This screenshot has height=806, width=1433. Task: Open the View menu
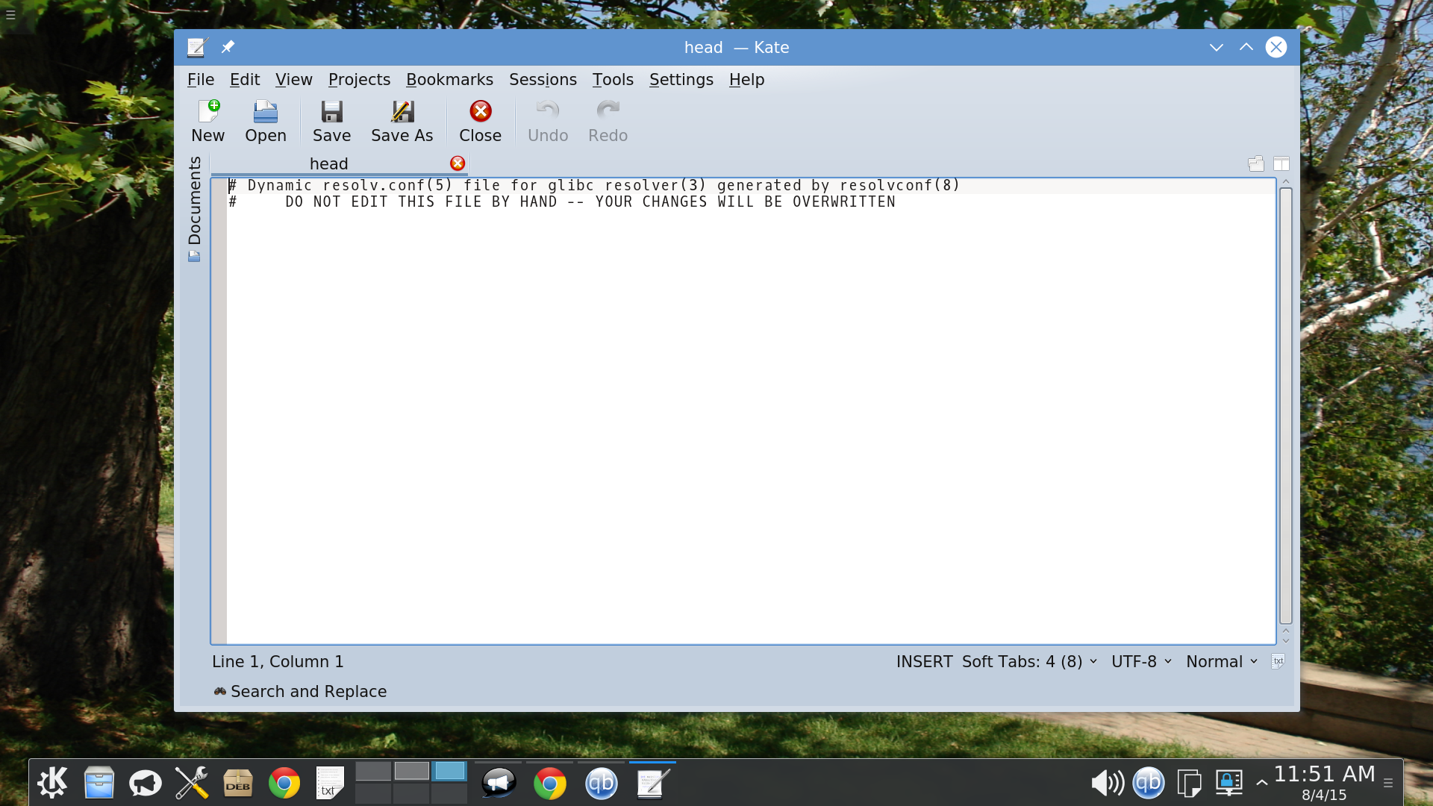[x=293, y=79]
